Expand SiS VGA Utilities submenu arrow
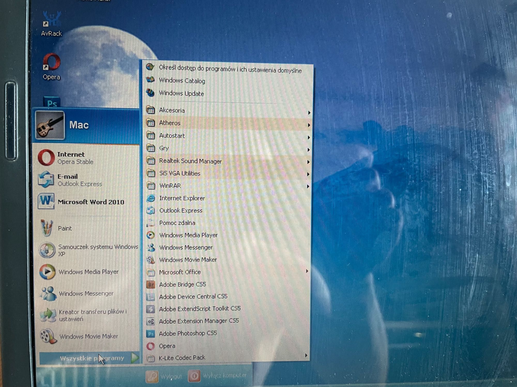The width and height of the screenshot is (517, 387). [308, 174]
